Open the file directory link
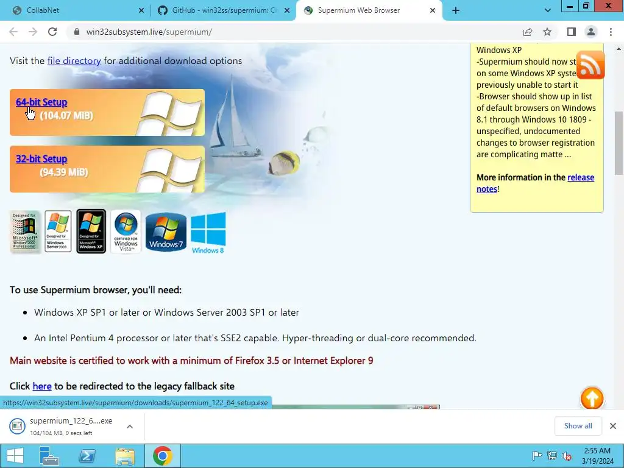Image resolution: width=624 pixels, height=468 pixels. click(74, 61)
